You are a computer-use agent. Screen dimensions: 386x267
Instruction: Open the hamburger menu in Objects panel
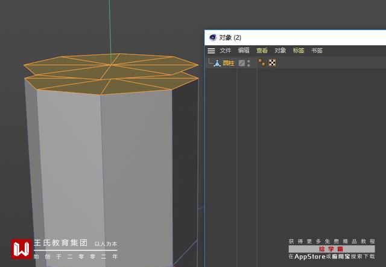pyautogui.click(x=211, y=51)
